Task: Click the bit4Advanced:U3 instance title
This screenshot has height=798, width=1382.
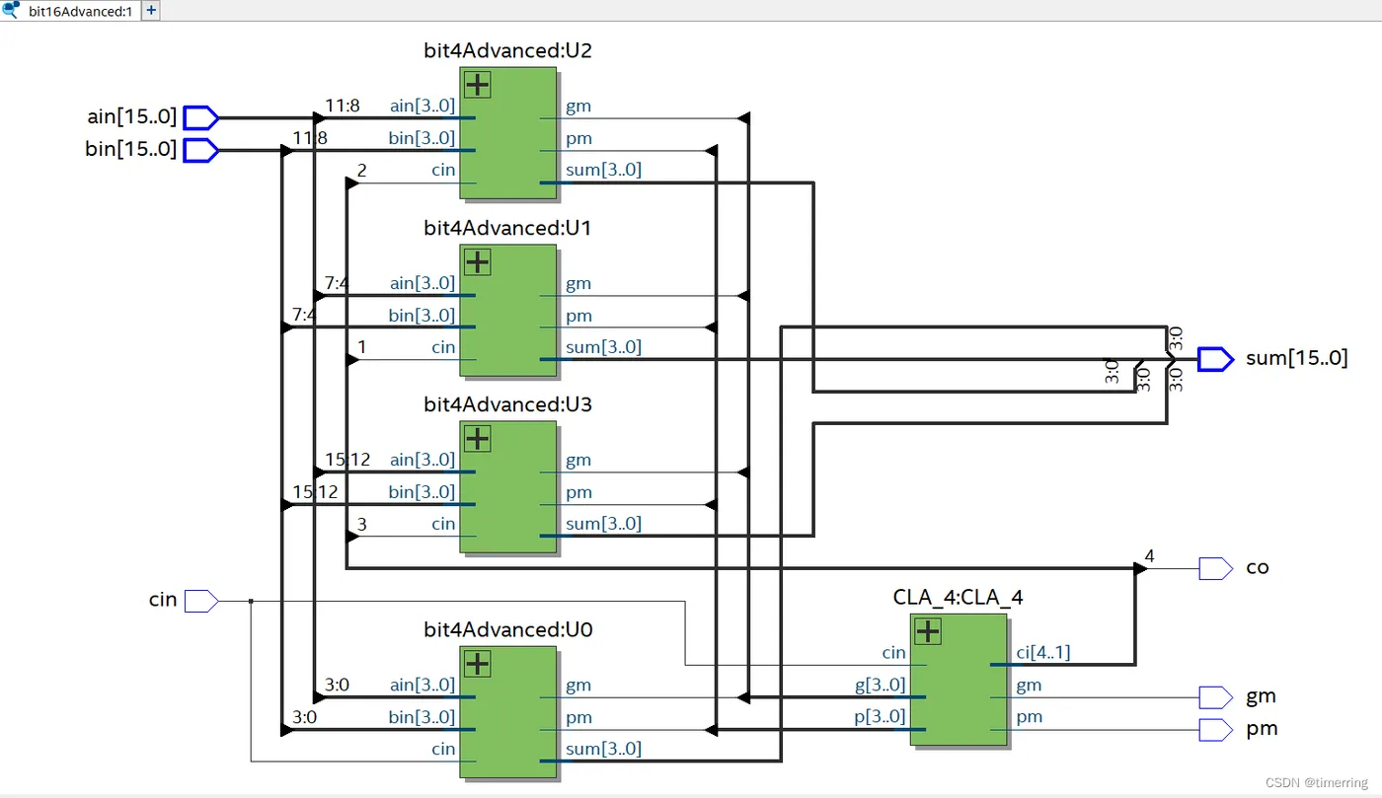Action: click(507, 404)
